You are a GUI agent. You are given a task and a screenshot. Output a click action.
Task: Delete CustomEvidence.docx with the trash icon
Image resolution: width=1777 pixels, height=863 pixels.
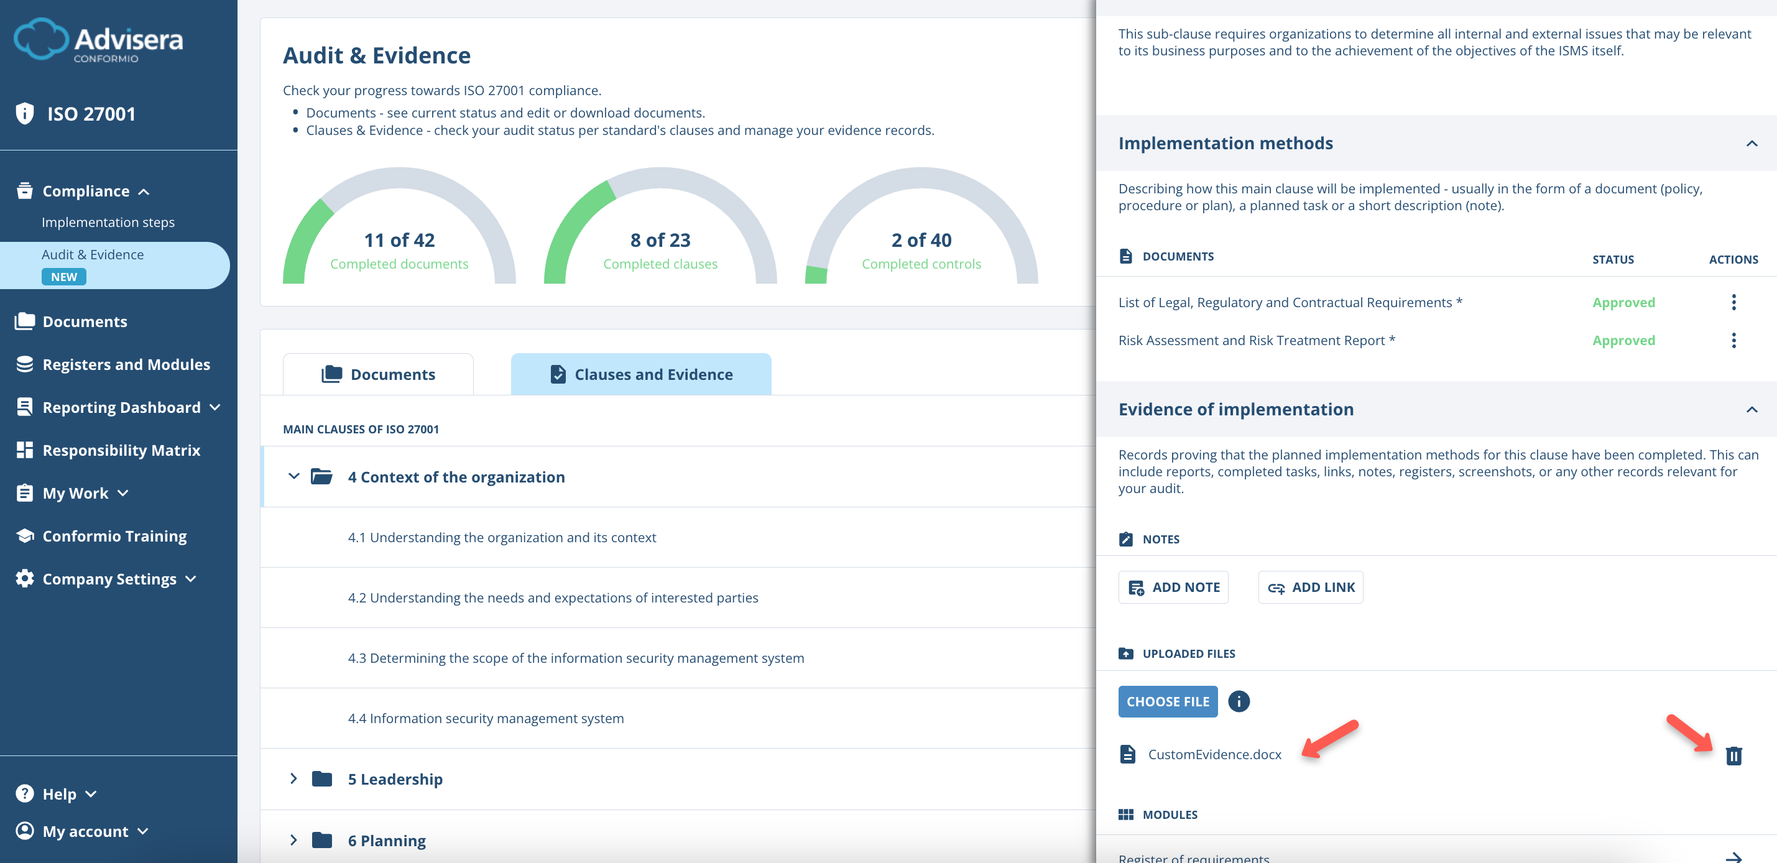[x=1734, y=755]
